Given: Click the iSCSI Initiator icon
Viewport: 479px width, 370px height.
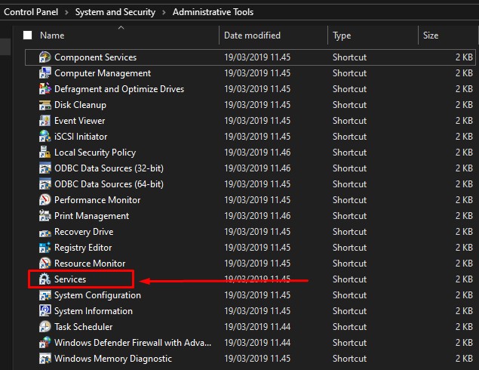Looking at the screenshot, I should pos(45,137).
